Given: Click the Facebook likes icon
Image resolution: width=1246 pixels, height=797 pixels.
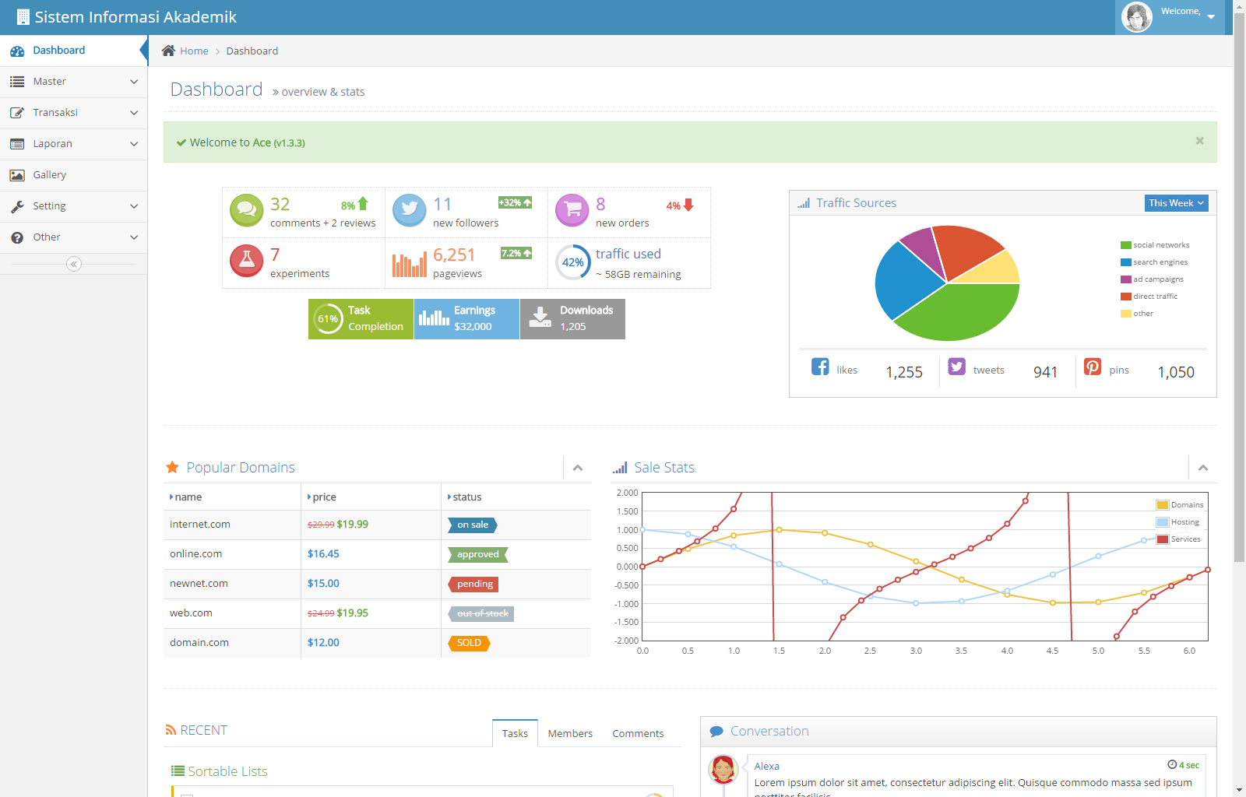Looking at the screenshot, I should tap(820, 367).
